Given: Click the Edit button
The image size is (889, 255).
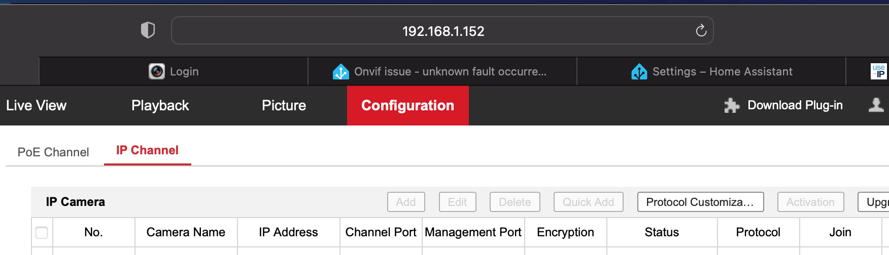Looking at the screenshot, I should coord(458,202).
